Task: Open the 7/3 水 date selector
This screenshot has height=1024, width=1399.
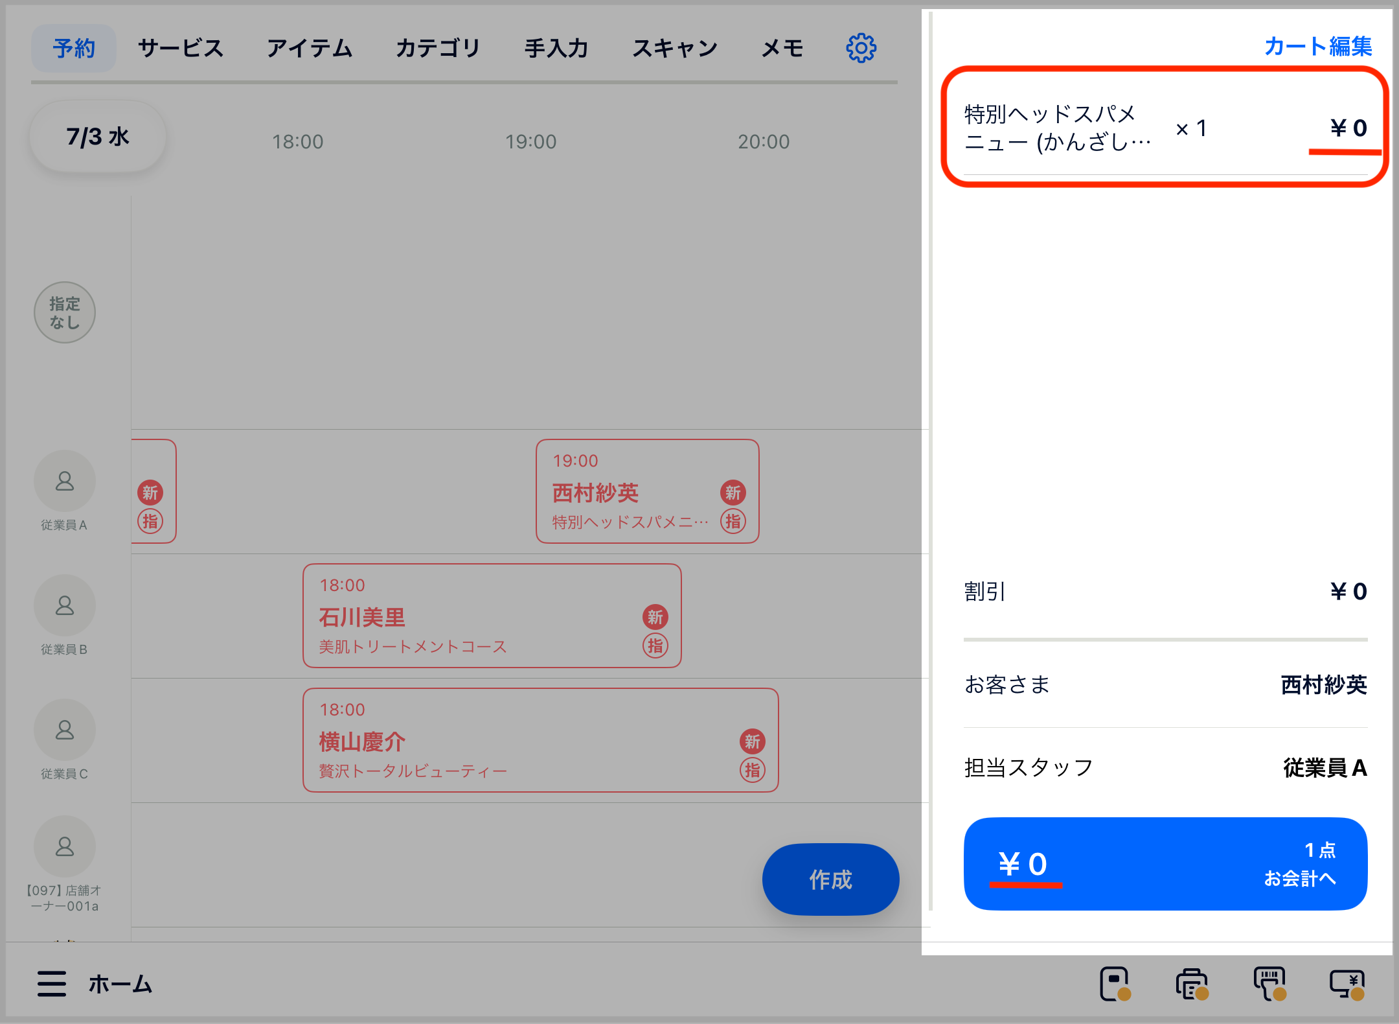Action: [97, 135]
